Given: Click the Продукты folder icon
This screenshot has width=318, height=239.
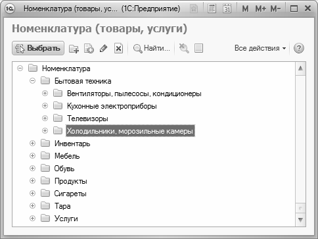Looking at the screenshot, I should 45,181.
